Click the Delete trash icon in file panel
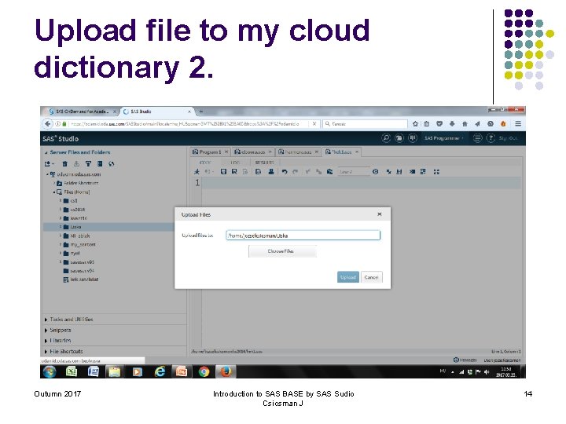Screen dimensions: 566x424 [64, 163]
